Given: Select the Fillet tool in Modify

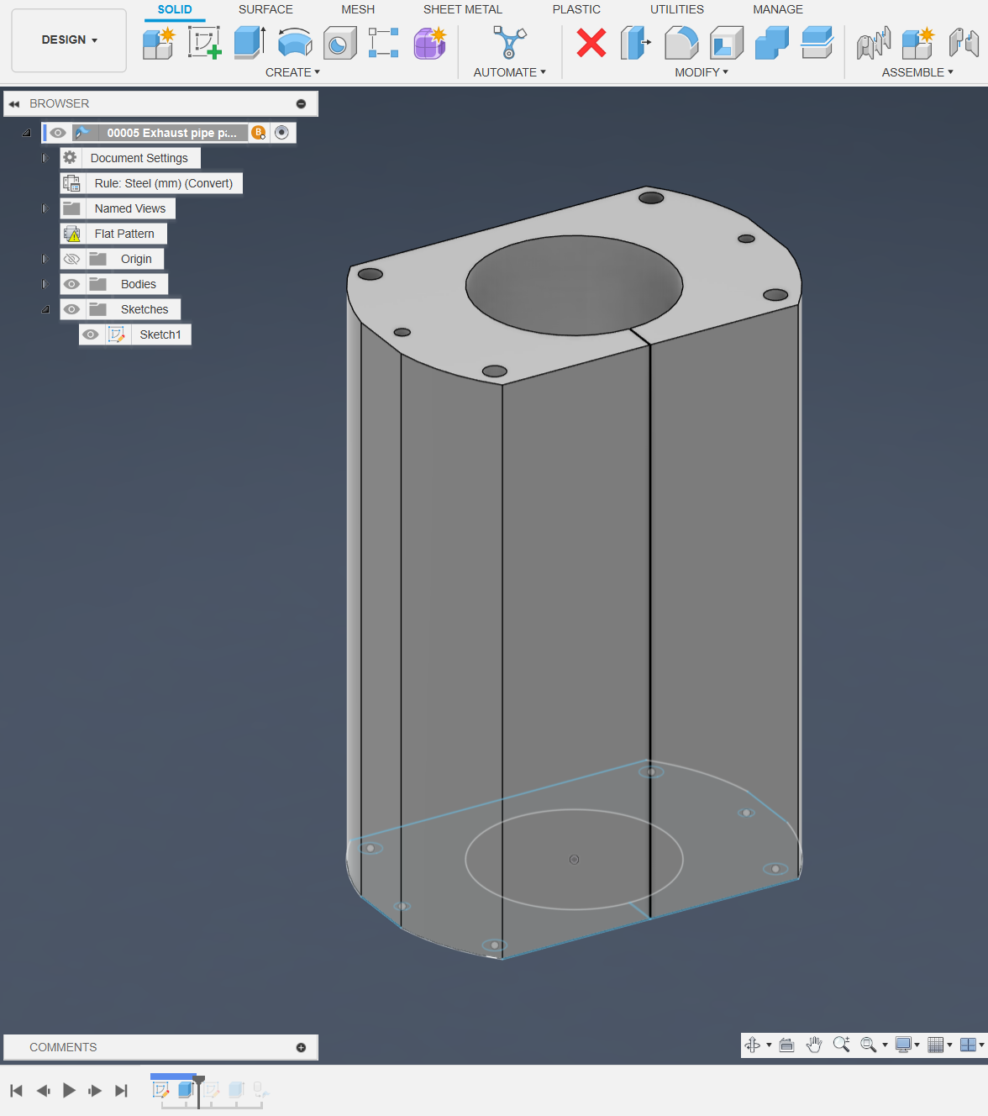Looking at the screenshot, I should point(681,43).
